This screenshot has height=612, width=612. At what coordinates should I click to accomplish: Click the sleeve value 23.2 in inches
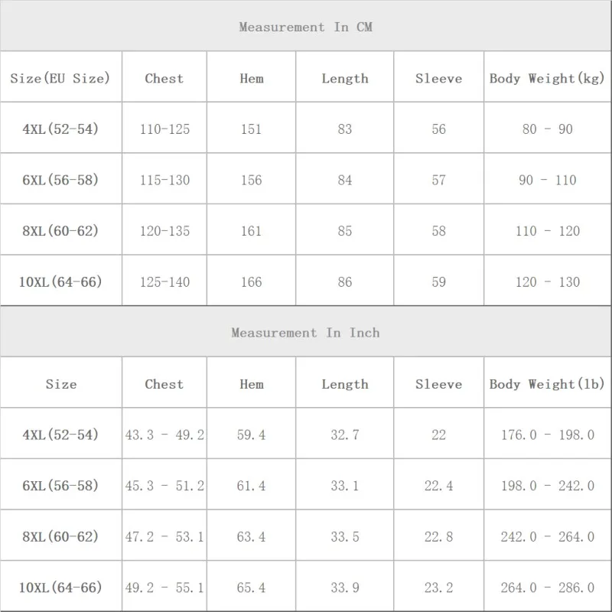pos(438,588)
